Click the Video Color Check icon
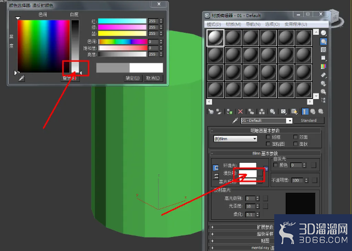This screenshot has width=352, height=251. tap(323, 66)
